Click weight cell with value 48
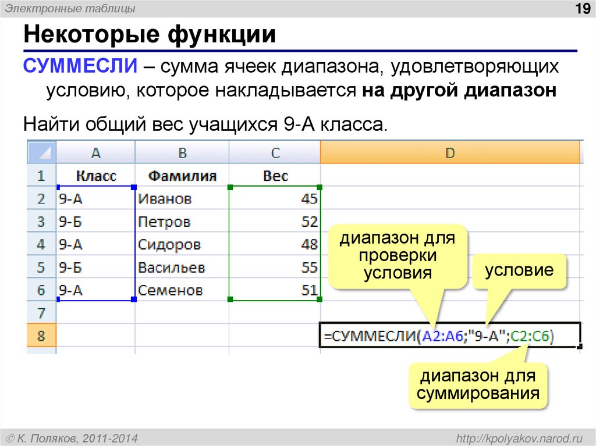The width and height of the screenshot is (596, 446). tap(275, 244)
